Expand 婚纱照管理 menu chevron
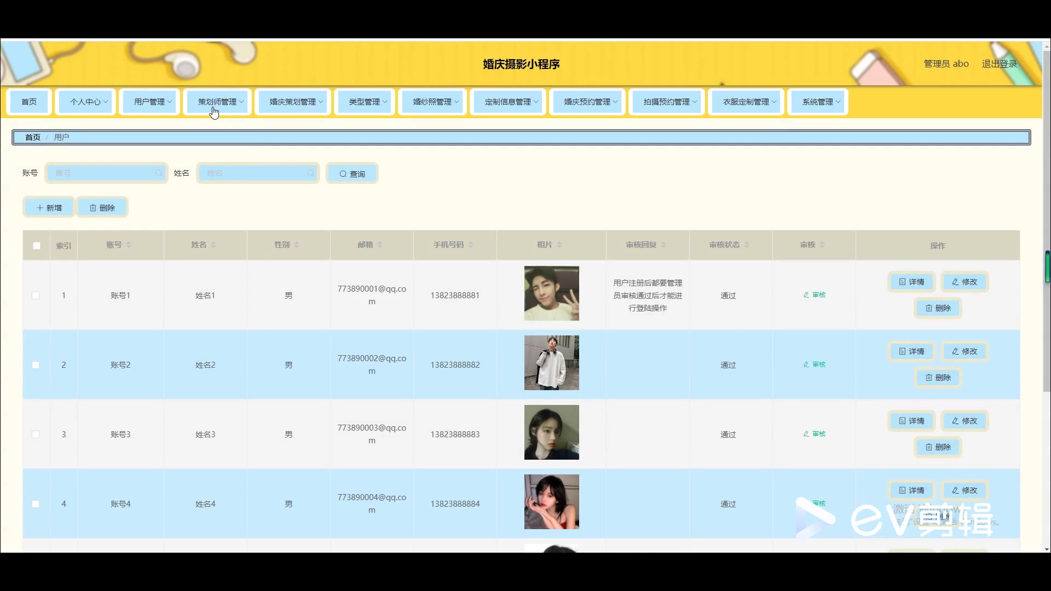The height and width of the screenshot is (591, 1051). (x=457, y=102)
